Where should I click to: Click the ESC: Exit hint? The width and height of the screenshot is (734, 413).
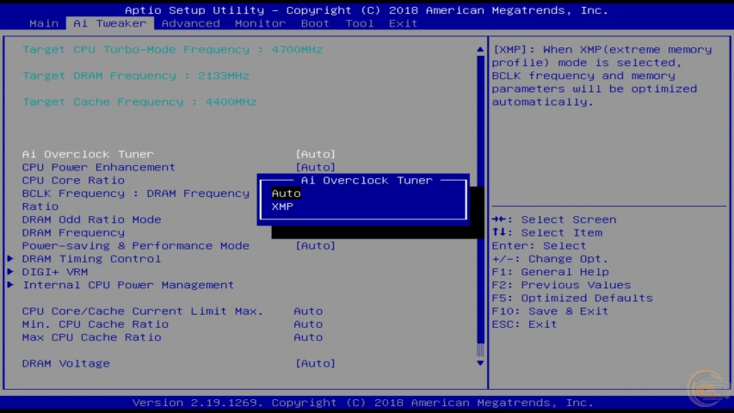[x=524, y=324]
